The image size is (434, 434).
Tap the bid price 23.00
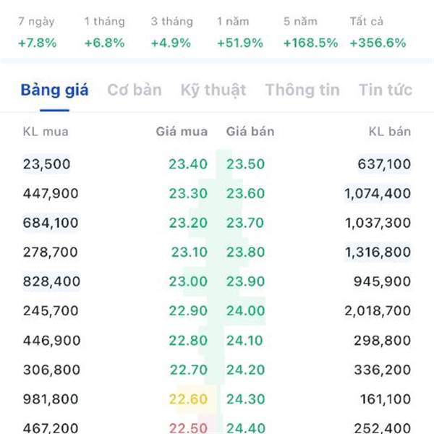click(188, 281)
